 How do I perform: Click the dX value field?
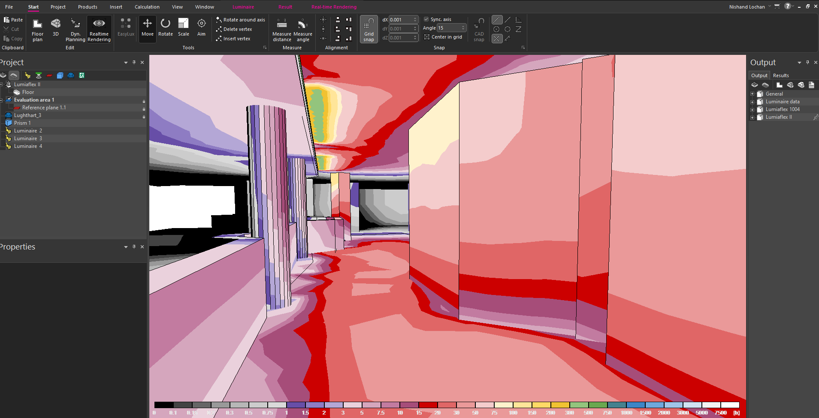click(x=401, y=20)
